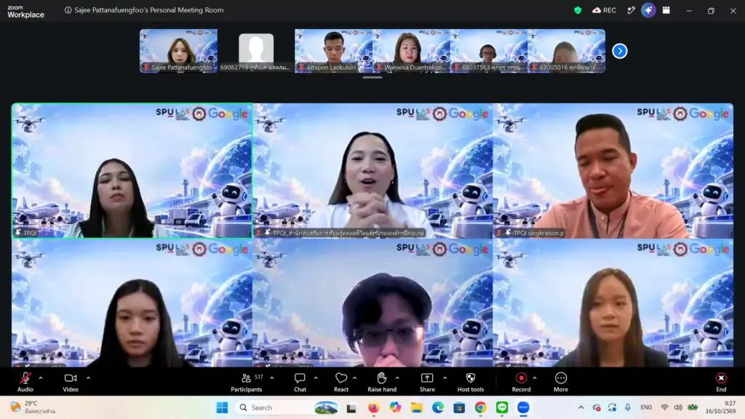The image size is (745, 419).
Task: Expand audio options arrow next to Audio
Action: [41, 378]
